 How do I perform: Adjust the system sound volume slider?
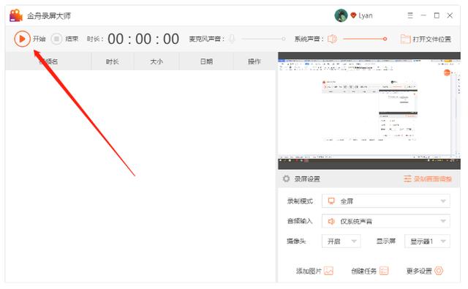[x=365, y=39]
